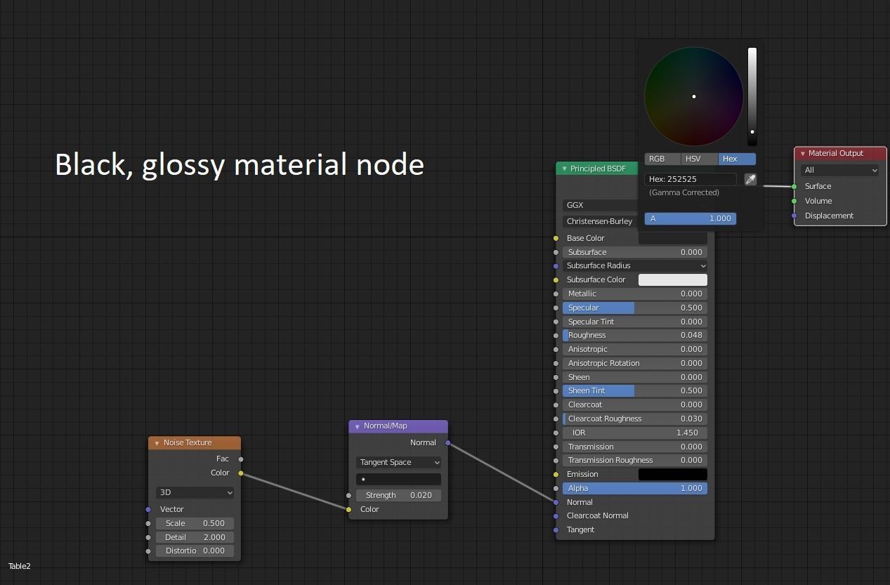Collapse the Normal/Map node triangle

357,426
